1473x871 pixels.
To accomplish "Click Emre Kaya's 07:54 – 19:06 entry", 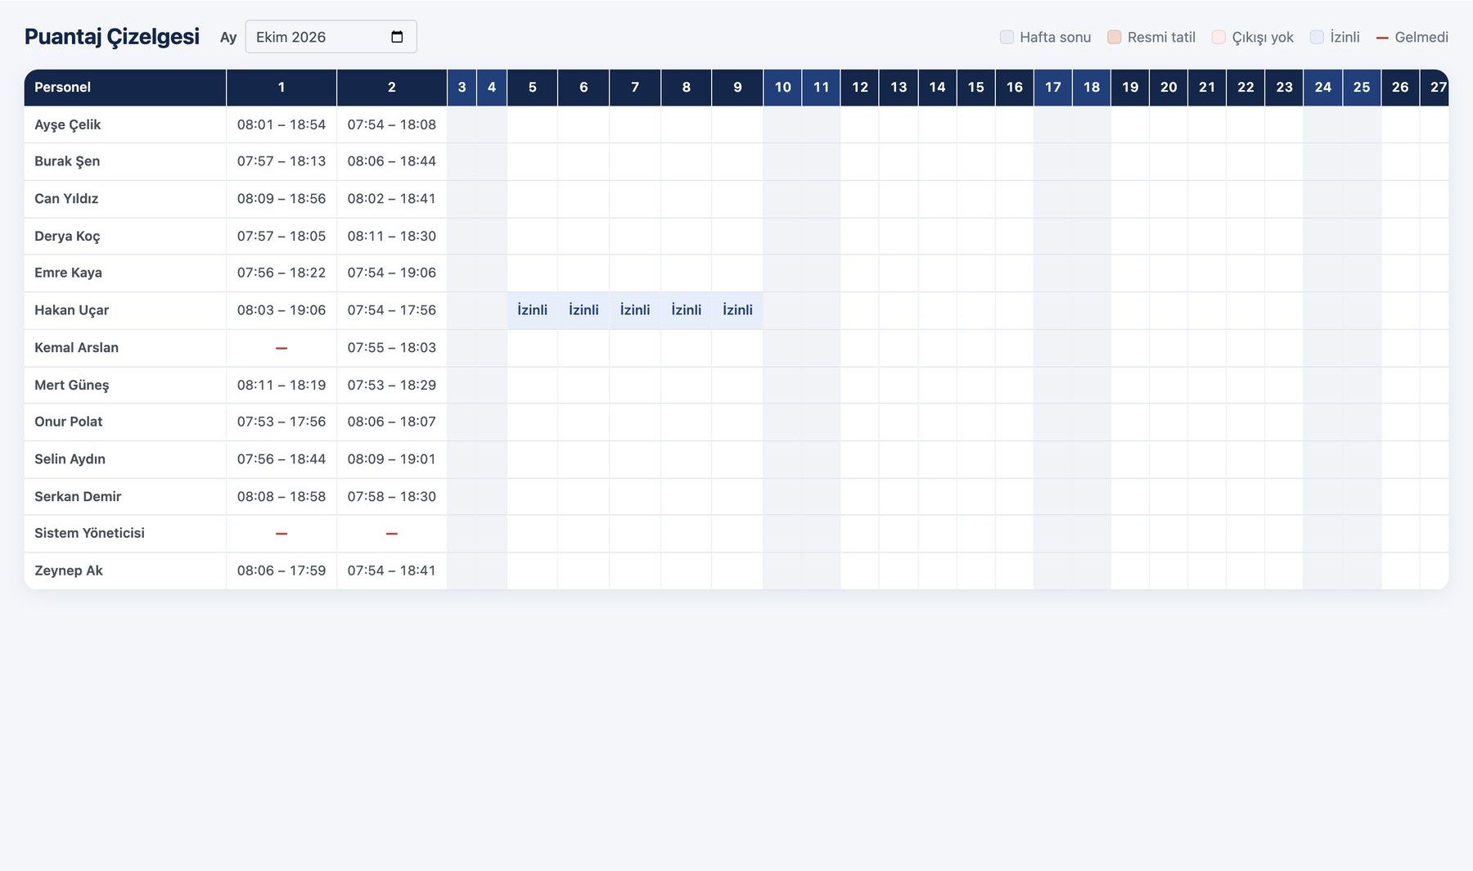I will coord(392,273).
